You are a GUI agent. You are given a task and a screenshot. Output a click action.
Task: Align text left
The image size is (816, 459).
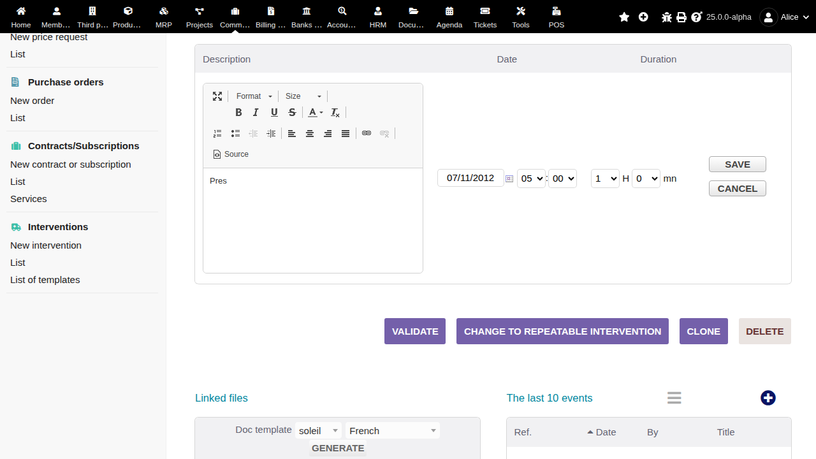292,133
